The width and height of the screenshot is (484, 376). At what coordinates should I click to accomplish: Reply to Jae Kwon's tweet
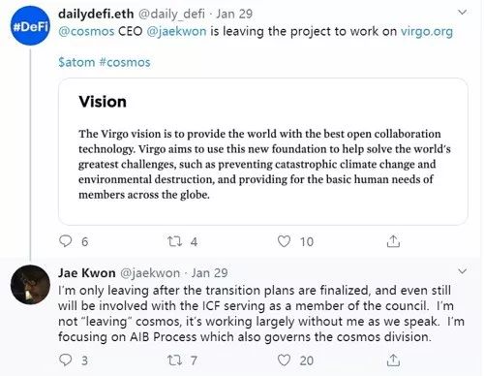pyautogui.click(x=66, y=360)
